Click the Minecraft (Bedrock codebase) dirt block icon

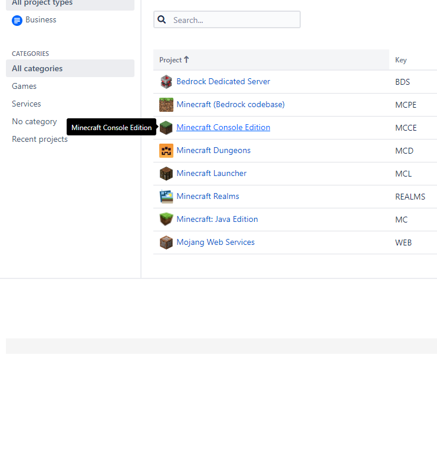166,104
